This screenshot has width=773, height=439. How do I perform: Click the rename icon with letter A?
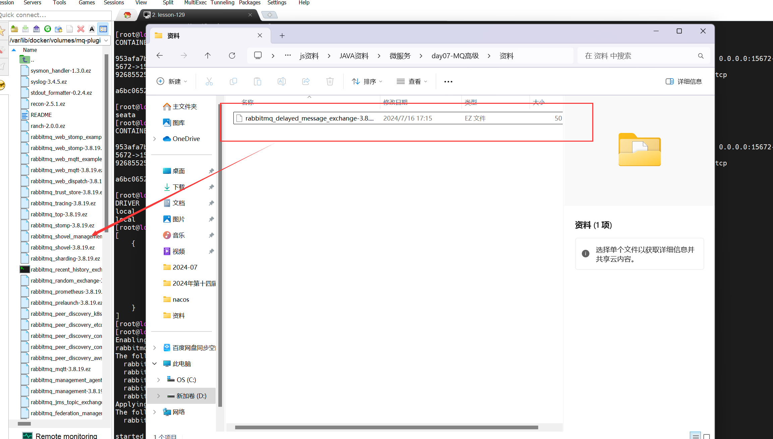[x=92, y=29]
